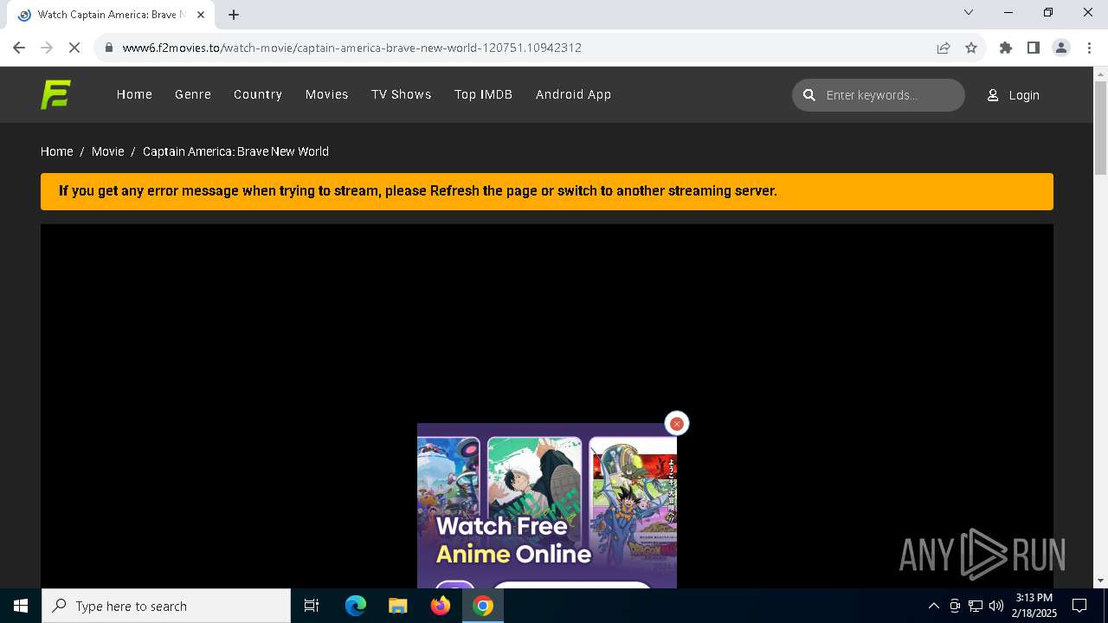Viewport: 1108px width, 623px height.
Task: Go to the TV Shows section
Action: [402, 94]
